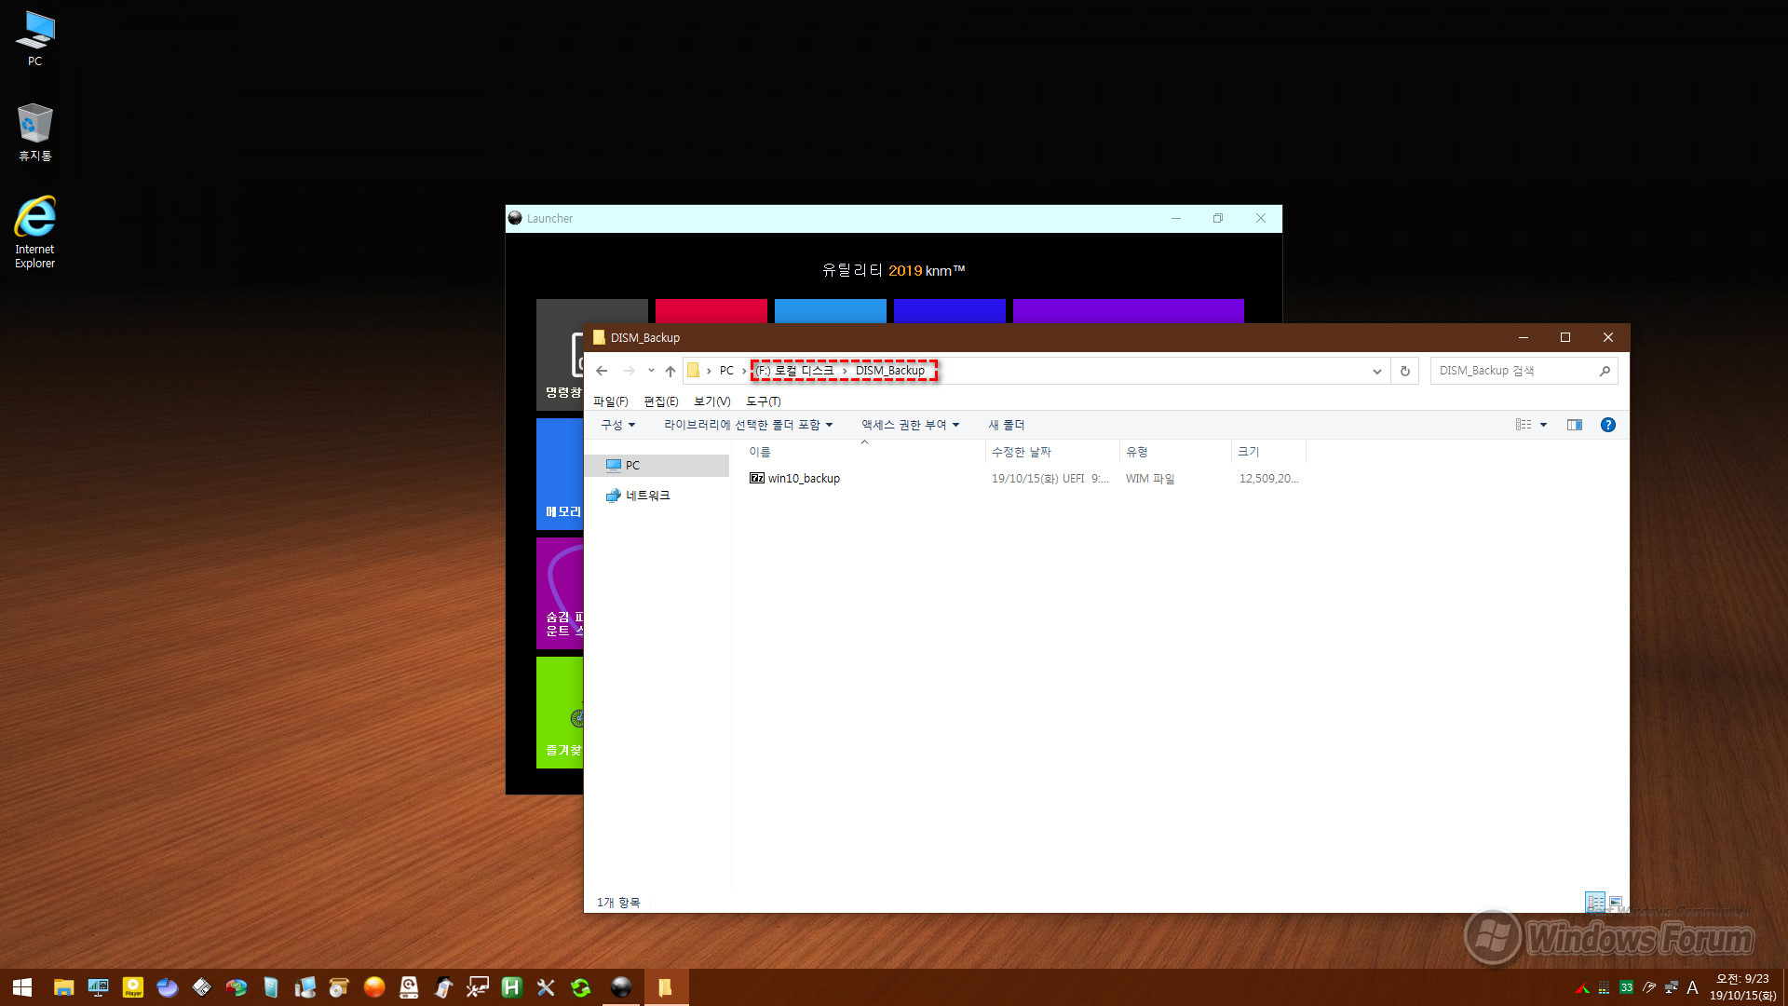Image resolution: width=1788 pixels, height=1006 pixels.
Task: Open the wrench and screwdriver taskbar icon
Action: (546, 987)
